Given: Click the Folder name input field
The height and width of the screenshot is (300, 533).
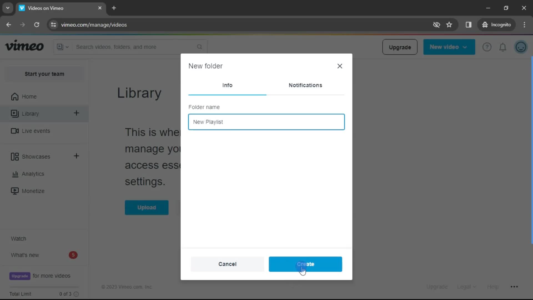Looking at the screenshot, I should (x=266, y=122).
